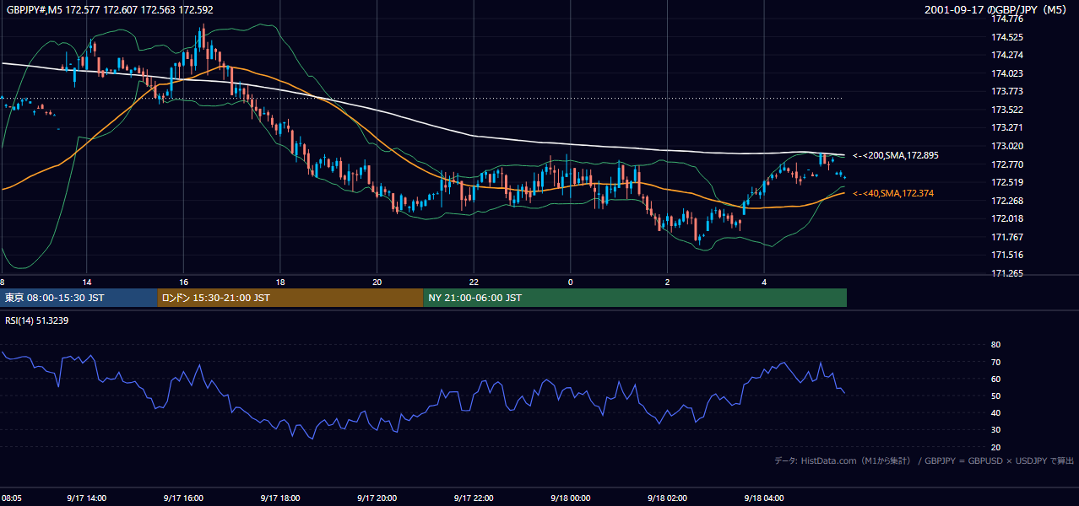Click the 9/17 18:00 timestamp
The image size is (1079, 506).
pyautogui.click(x=280, y=498)
